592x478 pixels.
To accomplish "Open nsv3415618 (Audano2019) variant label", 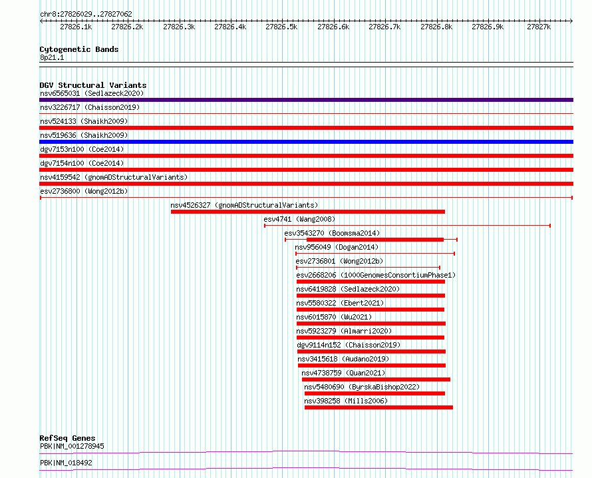I will coord(343,359).
